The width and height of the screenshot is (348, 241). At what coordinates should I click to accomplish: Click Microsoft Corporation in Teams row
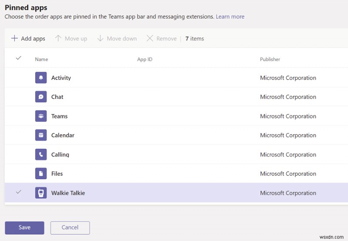pos(288,116)
